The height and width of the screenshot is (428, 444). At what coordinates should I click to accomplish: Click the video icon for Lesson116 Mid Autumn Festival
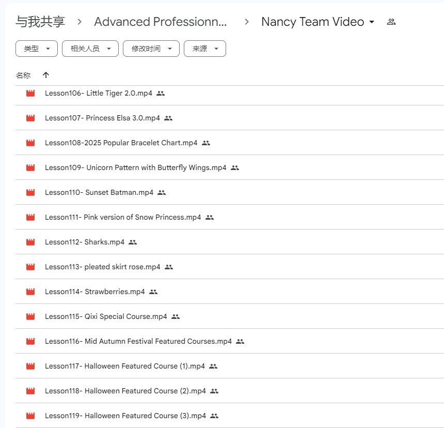[x=30, y=341]
